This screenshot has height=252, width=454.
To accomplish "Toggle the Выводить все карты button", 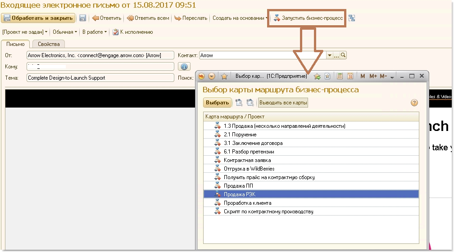I will click(283, 103).
